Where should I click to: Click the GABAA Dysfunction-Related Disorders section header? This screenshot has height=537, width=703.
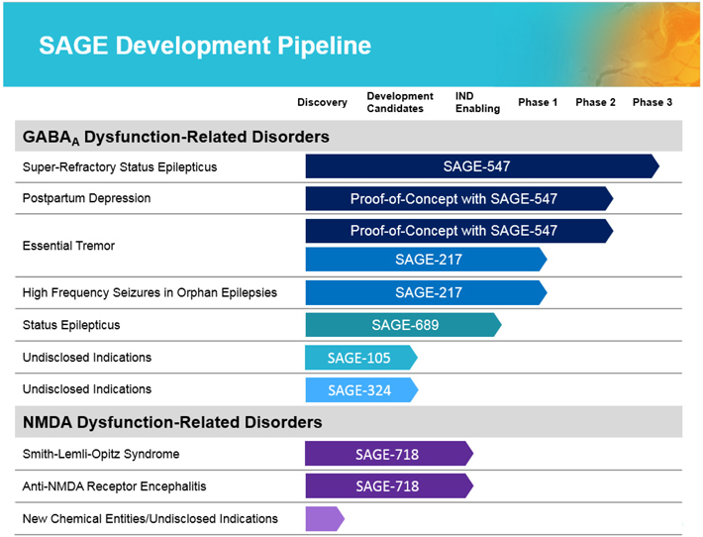click(x=175, y=137)
